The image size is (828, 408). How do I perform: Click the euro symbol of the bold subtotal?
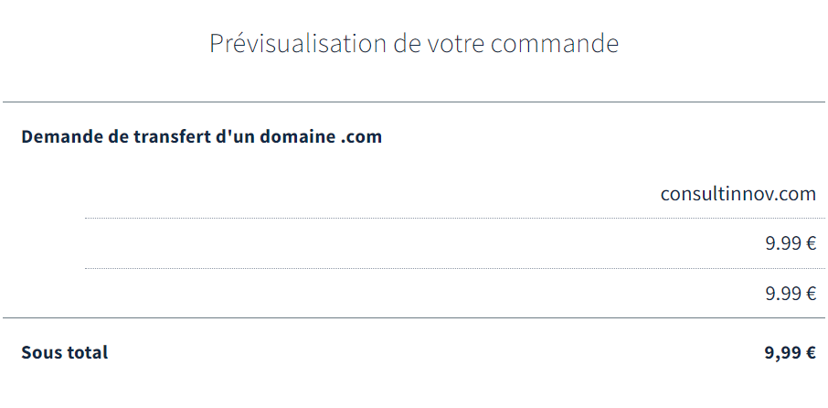pos(811,352)
